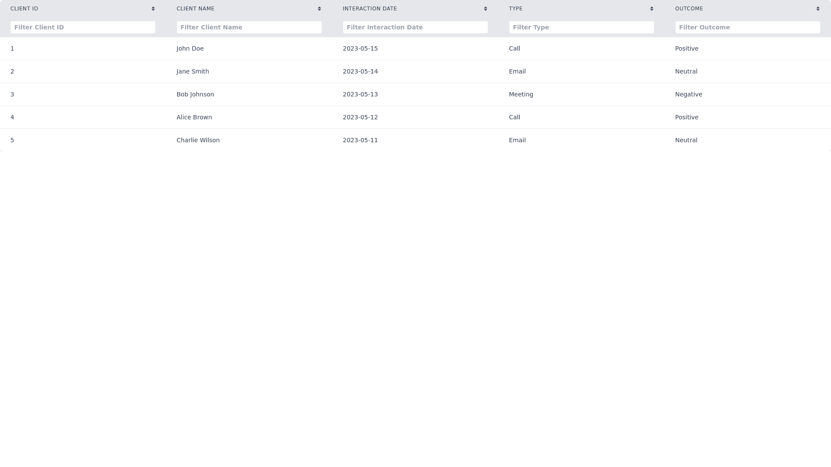
Task: Click the Client ID sort arrows icon
Action: pyautogui.click(x=153, y=9)
